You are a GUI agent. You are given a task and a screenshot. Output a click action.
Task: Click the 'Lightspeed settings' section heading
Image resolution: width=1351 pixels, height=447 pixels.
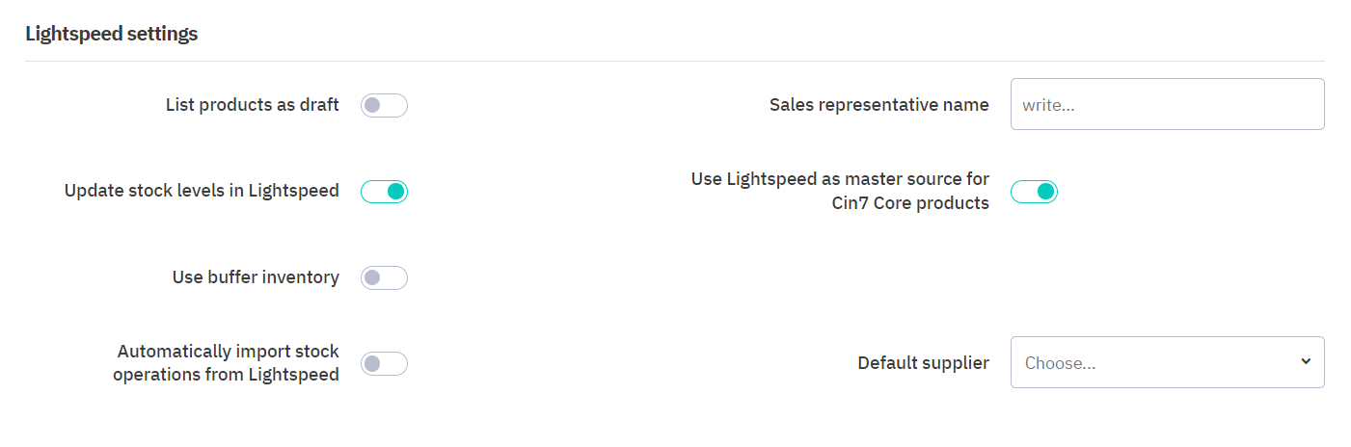(111, 34)
